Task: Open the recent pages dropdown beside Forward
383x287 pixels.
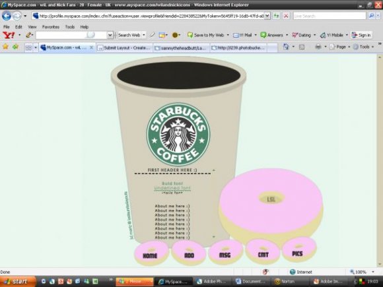Action: (25, 16)
